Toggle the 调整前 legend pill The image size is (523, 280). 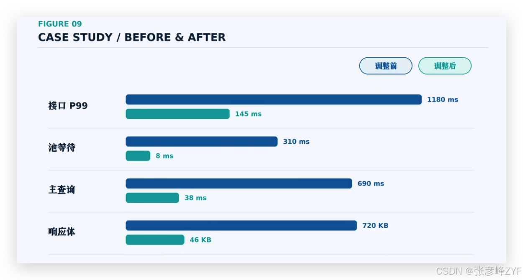pyautogui.click(x=386, y=66)
